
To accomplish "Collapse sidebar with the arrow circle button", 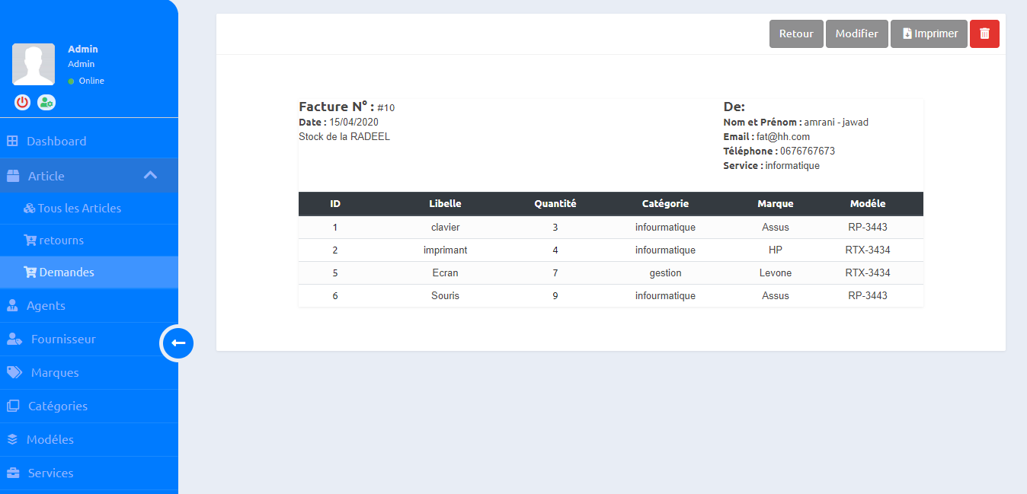I will [178, 343].
